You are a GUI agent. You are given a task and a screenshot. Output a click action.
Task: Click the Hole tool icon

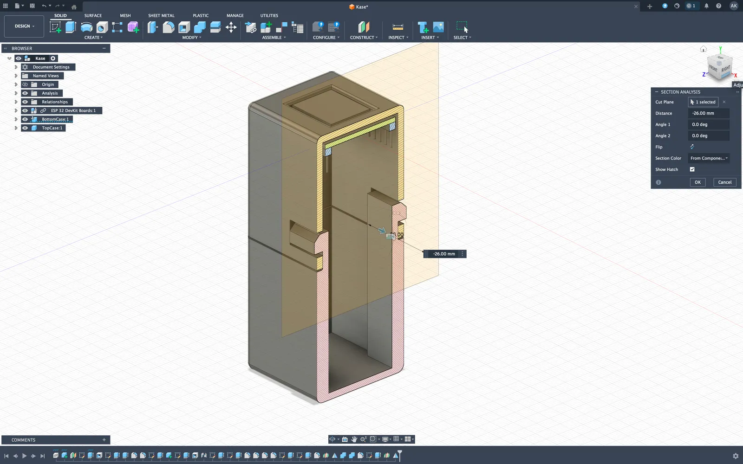(x=102, y=26)
